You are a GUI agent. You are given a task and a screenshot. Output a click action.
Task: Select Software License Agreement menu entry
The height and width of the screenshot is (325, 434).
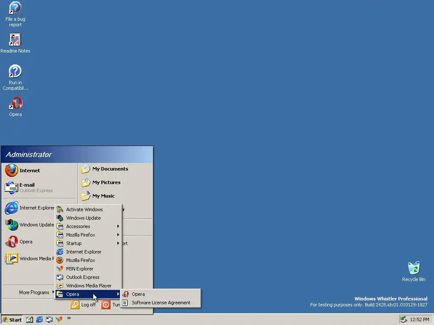[x=161, y=303]
